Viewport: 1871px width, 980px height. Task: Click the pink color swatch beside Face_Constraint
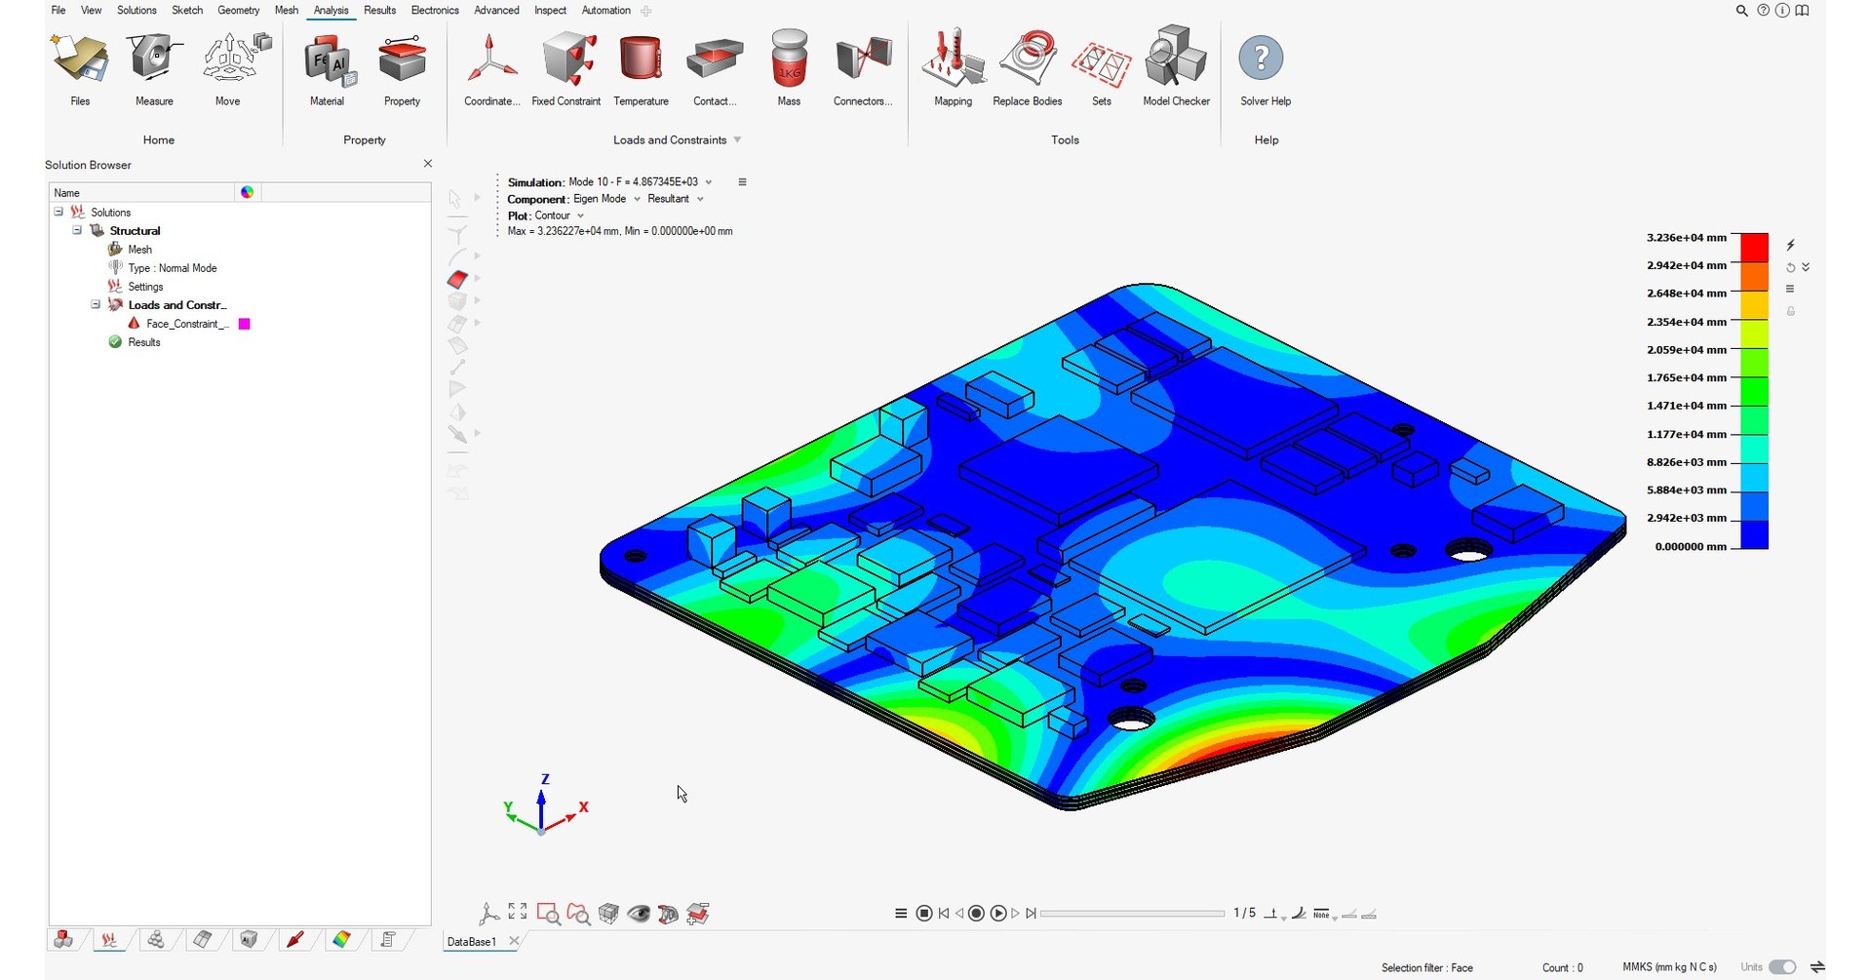pyautogui.click(x=244, y=323)
